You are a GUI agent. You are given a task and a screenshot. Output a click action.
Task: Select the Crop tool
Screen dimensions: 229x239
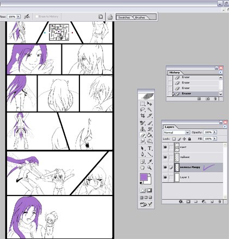143,115
